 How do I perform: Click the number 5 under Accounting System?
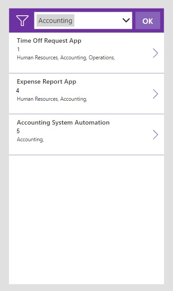tap(18, 131)
